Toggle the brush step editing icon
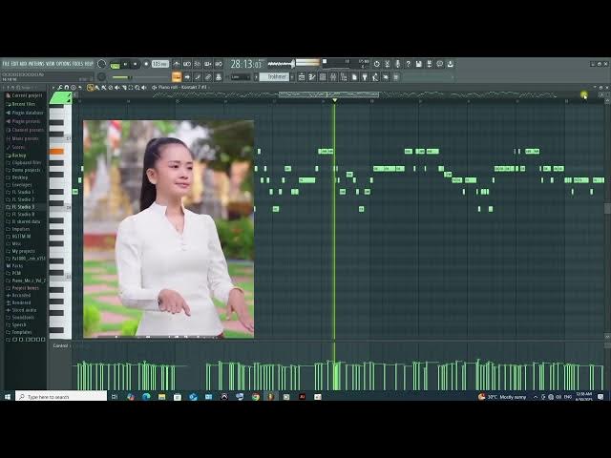The image size is (611, 458). (198, 77)
